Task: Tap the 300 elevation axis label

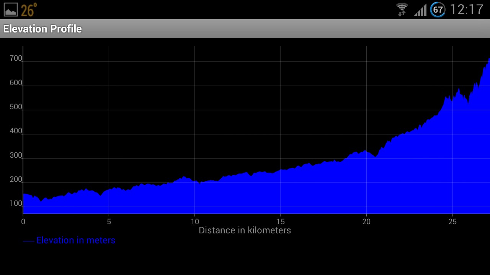Action: (16, 155)
